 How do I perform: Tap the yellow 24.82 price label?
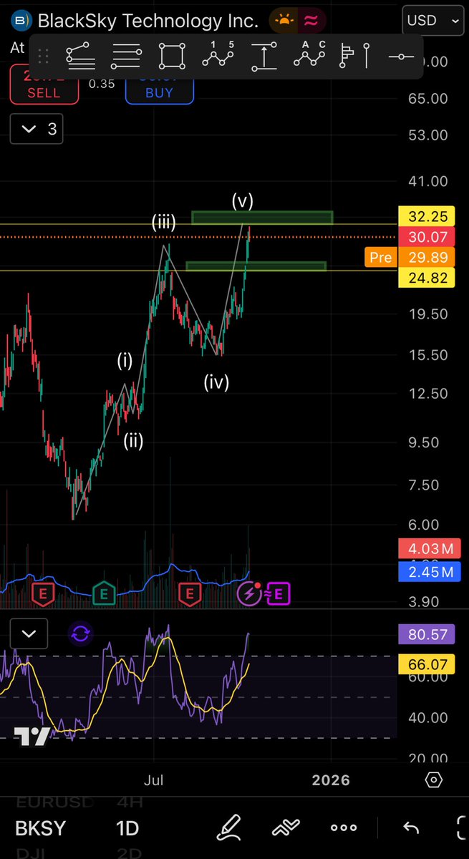(x=427, y=277)
